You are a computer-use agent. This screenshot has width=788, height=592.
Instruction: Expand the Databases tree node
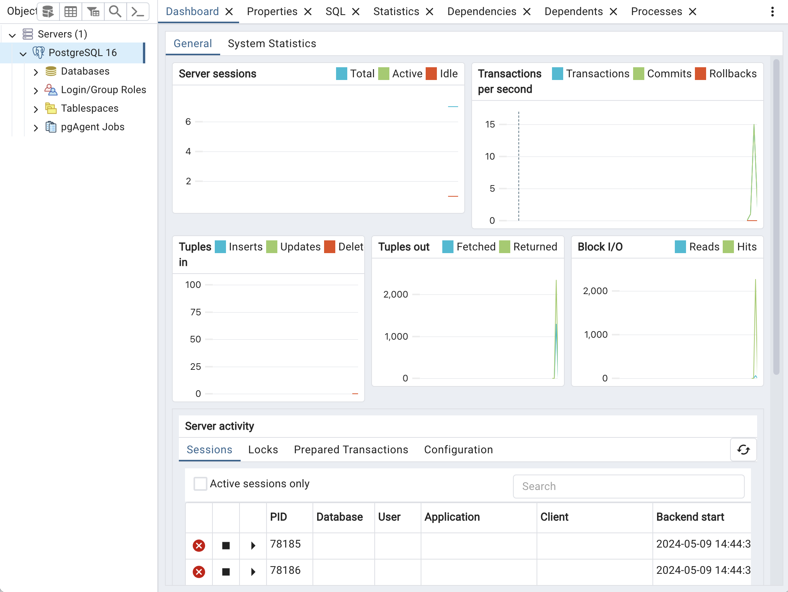(x=36, y=72)
